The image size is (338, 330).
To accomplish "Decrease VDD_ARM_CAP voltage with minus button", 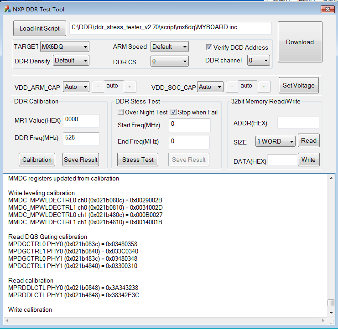I will 98,87.
